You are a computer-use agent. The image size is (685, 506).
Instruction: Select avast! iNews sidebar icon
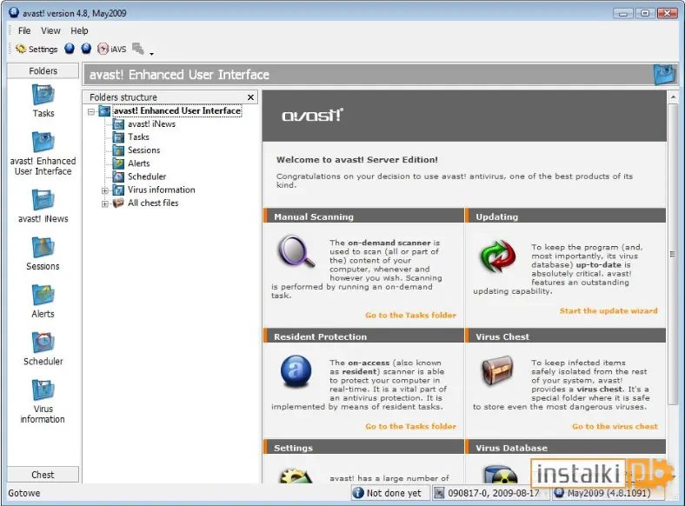[x=43, y=206]
